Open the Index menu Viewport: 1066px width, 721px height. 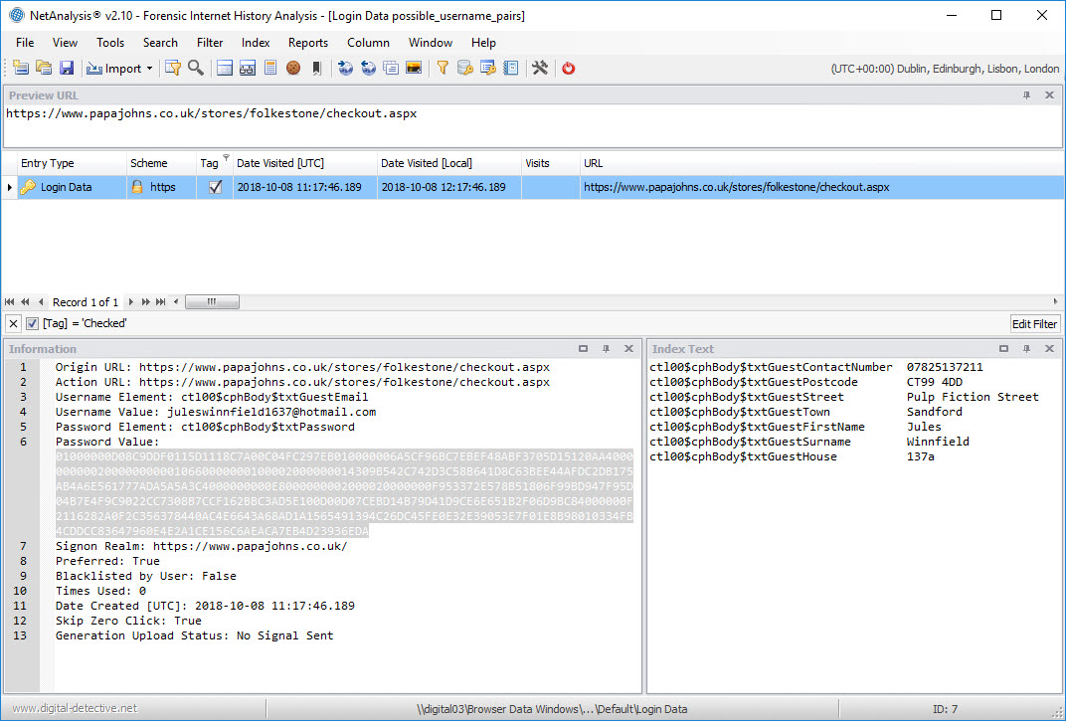(x=256, y=42)
